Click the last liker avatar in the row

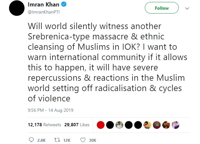click(x=176, y=125)
